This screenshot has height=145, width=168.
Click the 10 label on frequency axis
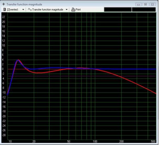tap(10, 141)
